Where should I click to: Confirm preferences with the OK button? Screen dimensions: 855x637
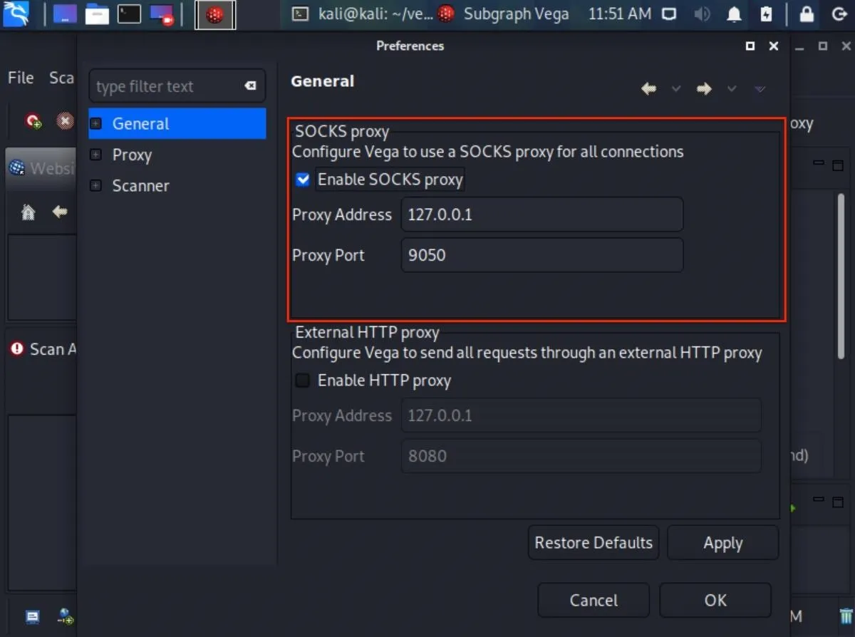click(715, 600)
